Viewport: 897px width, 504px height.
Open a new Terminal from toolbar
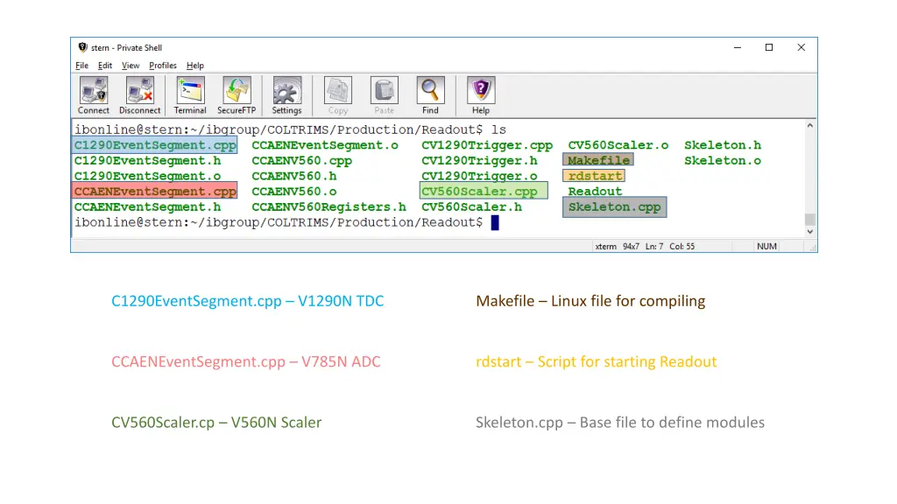(190, 91)
